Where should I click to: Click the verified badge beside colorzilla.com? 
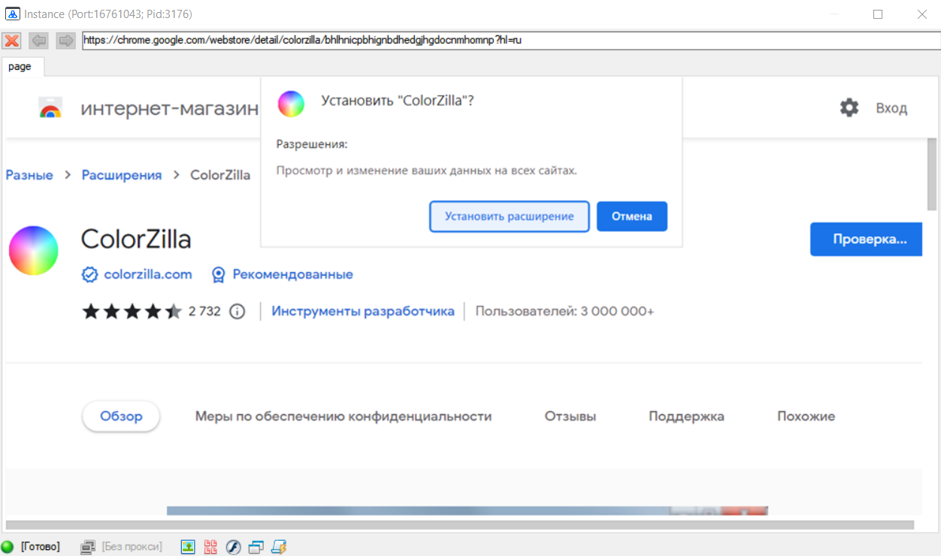coord(89,275)
